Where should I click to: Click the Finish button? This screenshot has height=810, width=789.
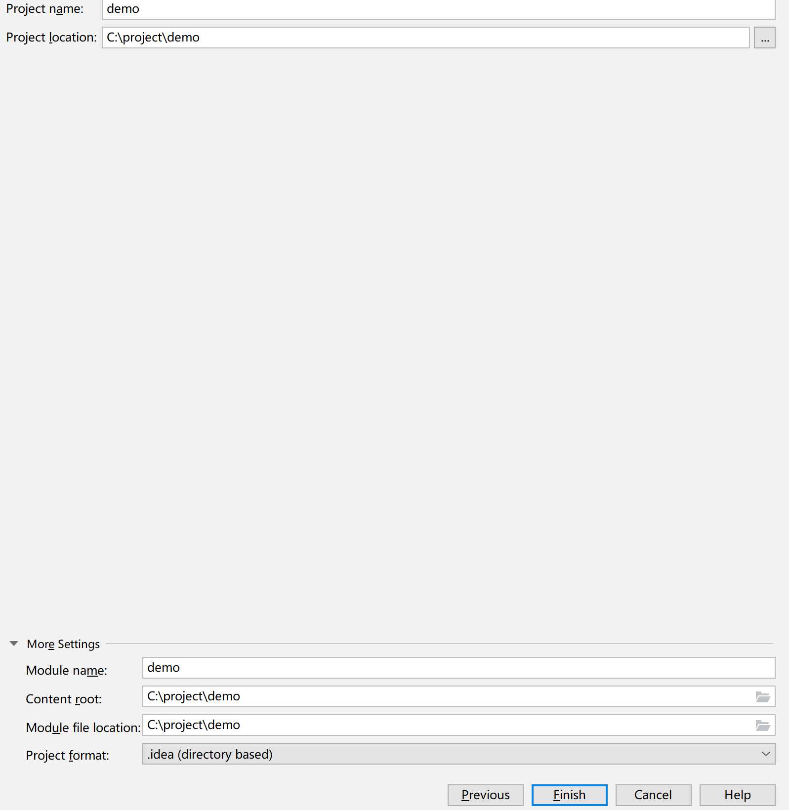[x=569, y=795]
